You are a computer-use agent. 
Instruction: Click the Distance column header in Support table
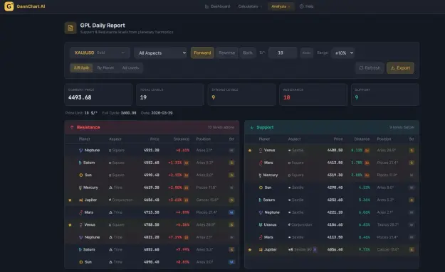click(x=362, y=139)
